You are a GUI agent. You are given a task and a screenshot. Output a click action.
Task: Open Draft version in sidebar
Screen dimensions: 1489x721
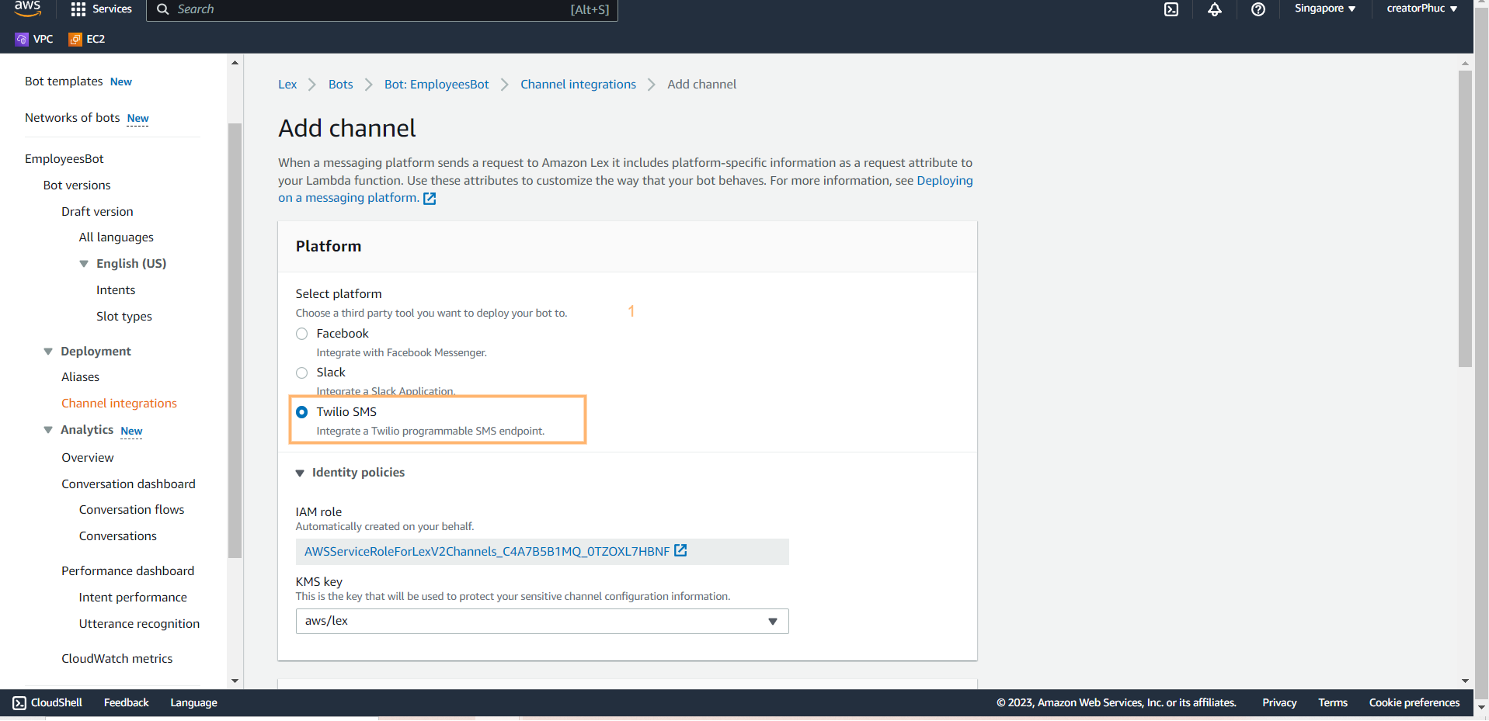coord(97,212)
